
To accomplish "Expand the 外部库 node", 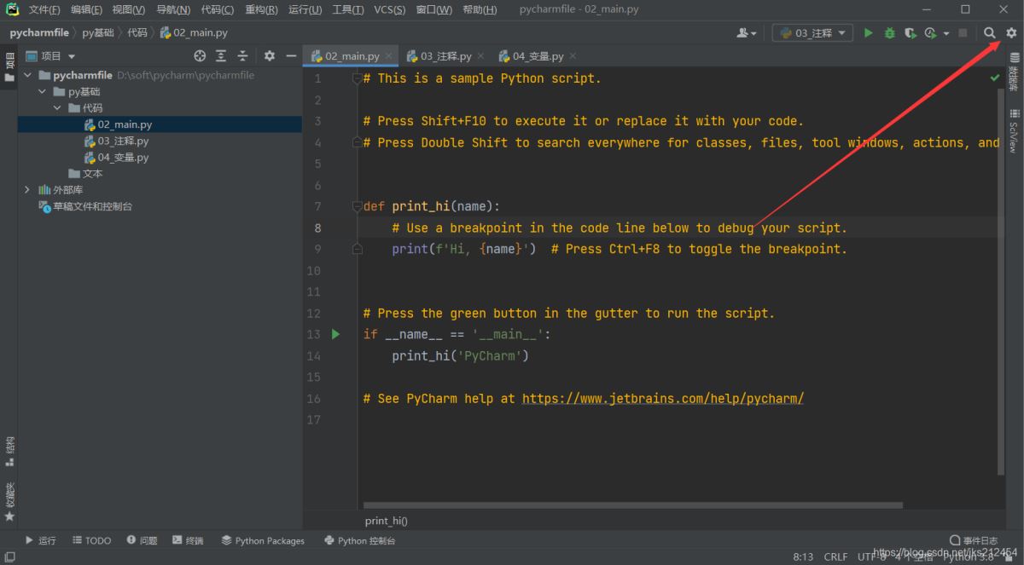I will (x=27, y=190).
